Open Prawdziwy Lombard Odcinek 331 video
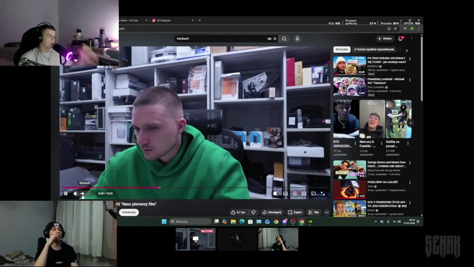 point(350,86)
